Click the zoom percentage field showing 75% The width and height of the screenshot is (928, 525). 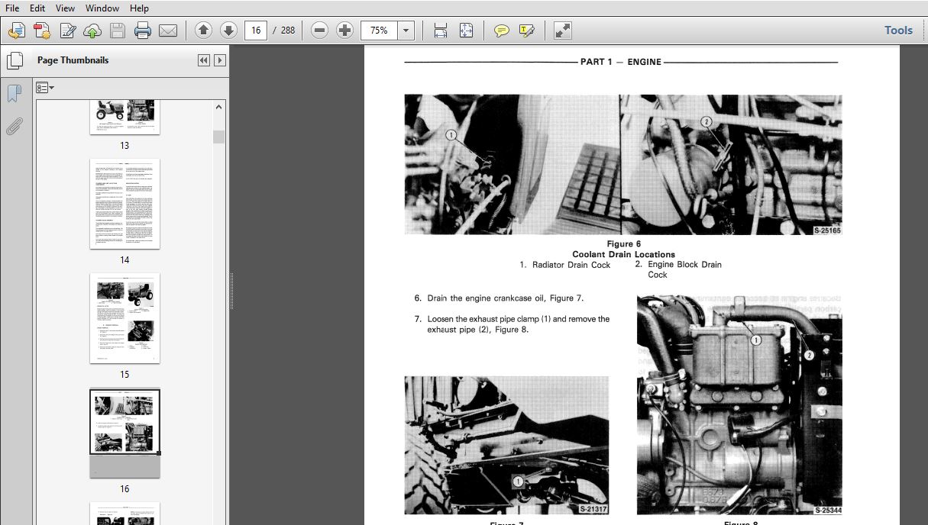point(380,31)
